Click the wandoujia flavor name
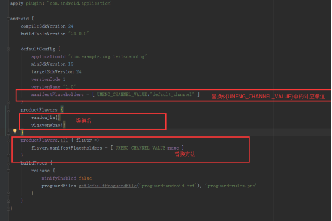The height and width of the screenshot is (221, 332). (x=43, y=117)
